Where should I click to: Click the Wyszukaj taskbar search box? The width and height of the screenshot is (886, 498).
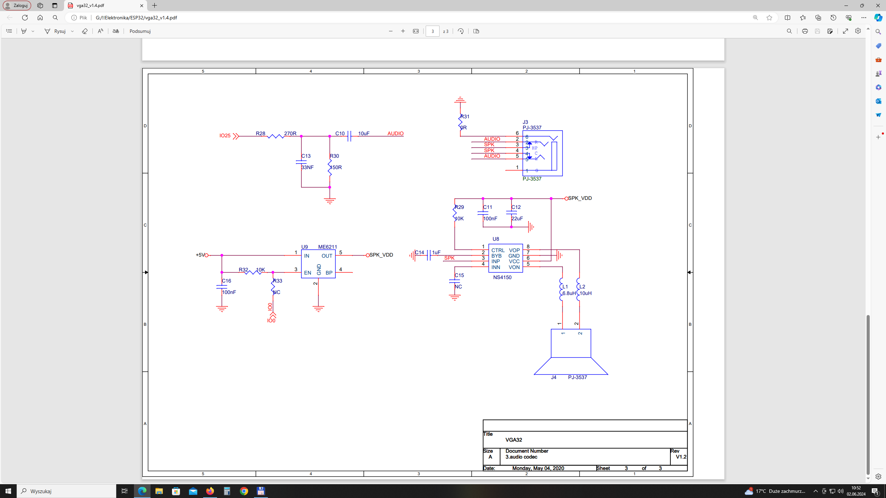pos(66,491)
